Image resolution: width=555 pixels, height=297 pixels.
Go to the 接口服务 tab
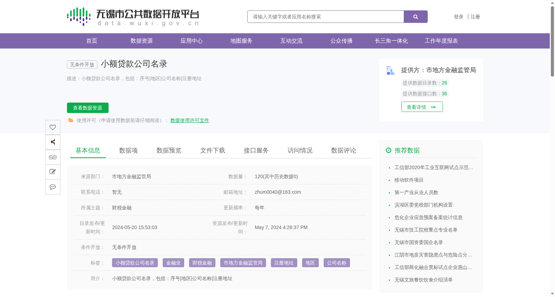click(256, 150)
